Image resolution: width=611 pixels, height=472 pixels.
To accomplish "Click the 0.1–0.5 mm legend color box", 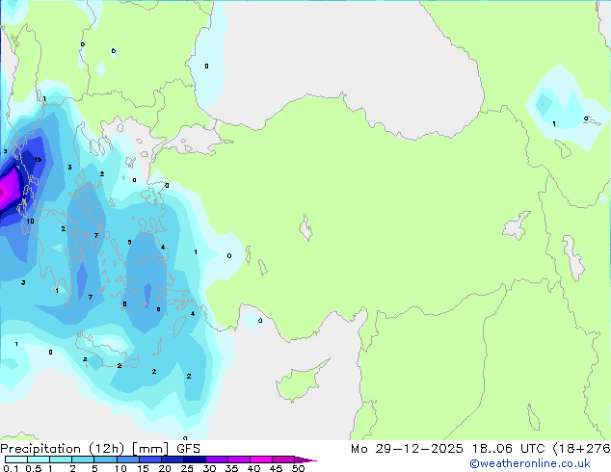I will (16, 459).
